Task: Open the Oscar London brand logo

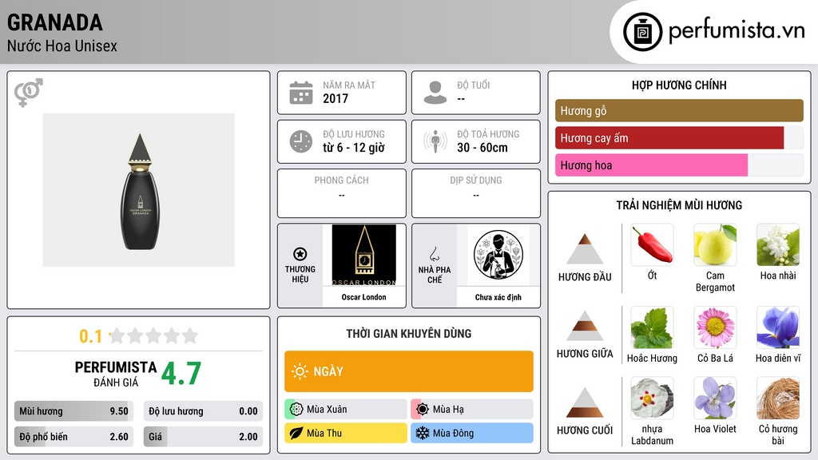Action: click(363, 255)
